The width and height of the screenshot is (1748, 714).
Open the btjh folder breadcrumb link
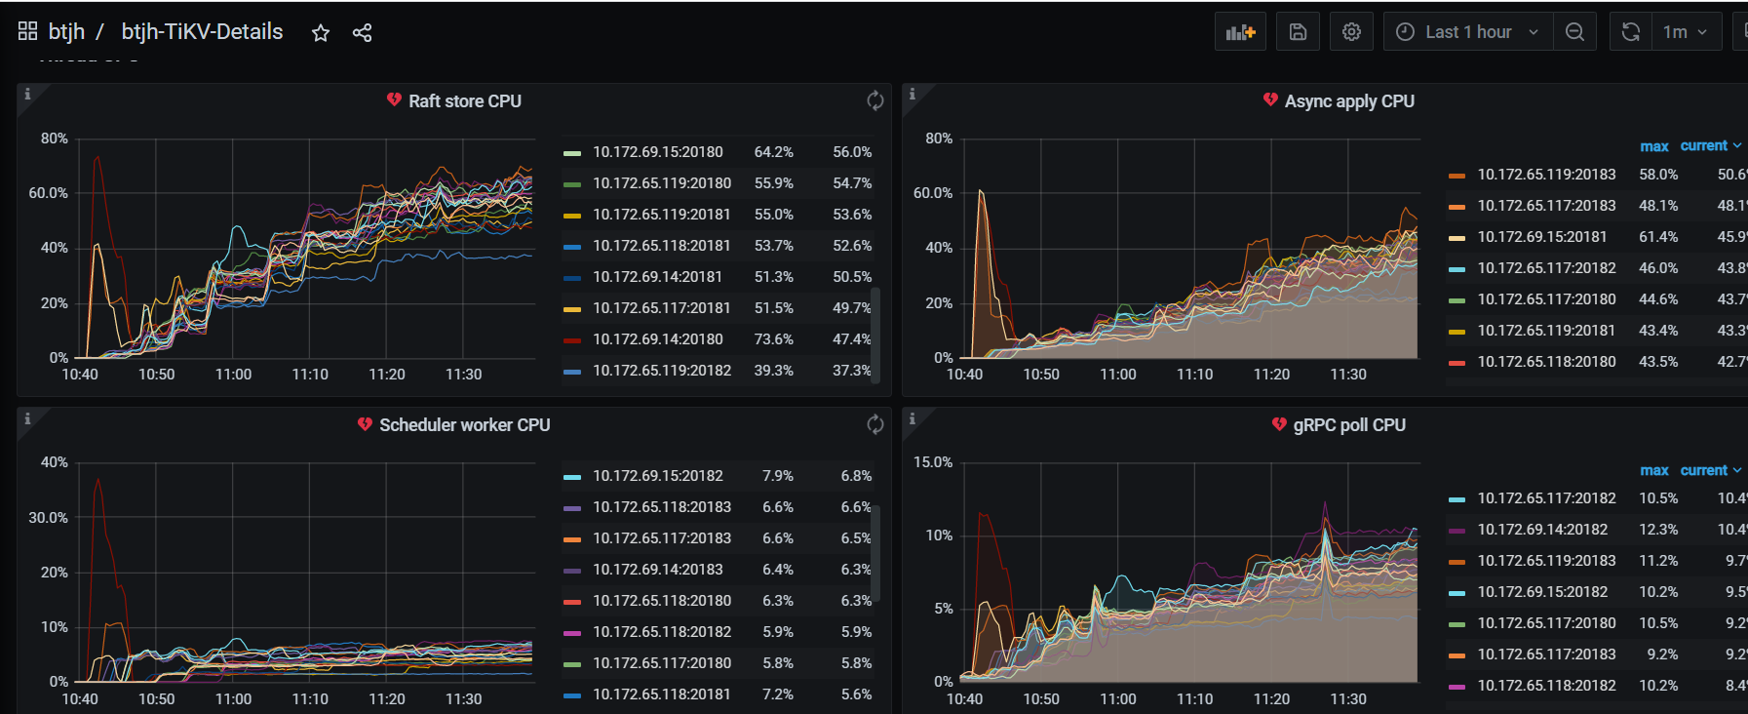[66, 32]
